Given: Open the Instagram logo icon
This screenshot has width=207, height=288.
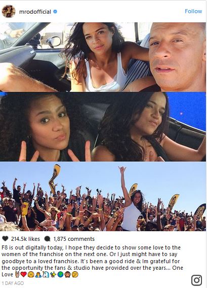Looking at the screenshot, I should click(x=196, y=280).
